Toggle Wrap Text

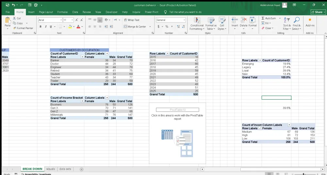coord(132,20)
